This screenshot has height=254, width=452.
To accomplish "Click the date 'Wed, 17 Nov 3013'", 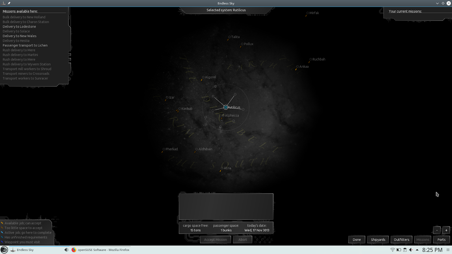I will (257, 230).
